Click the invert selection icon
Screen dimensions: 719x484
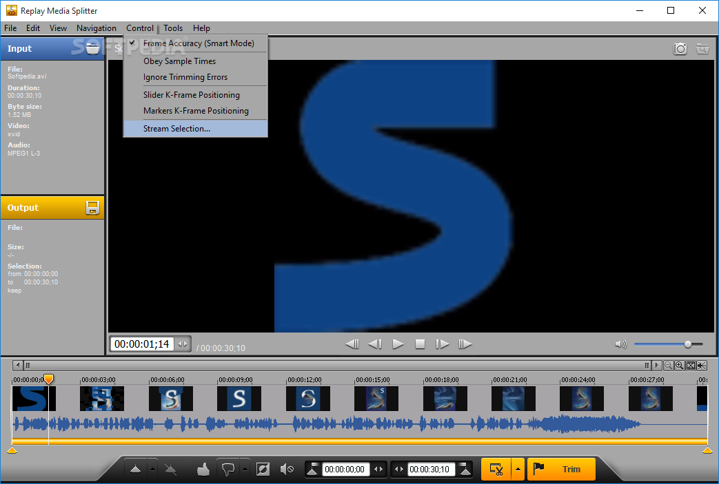(263, 470)
